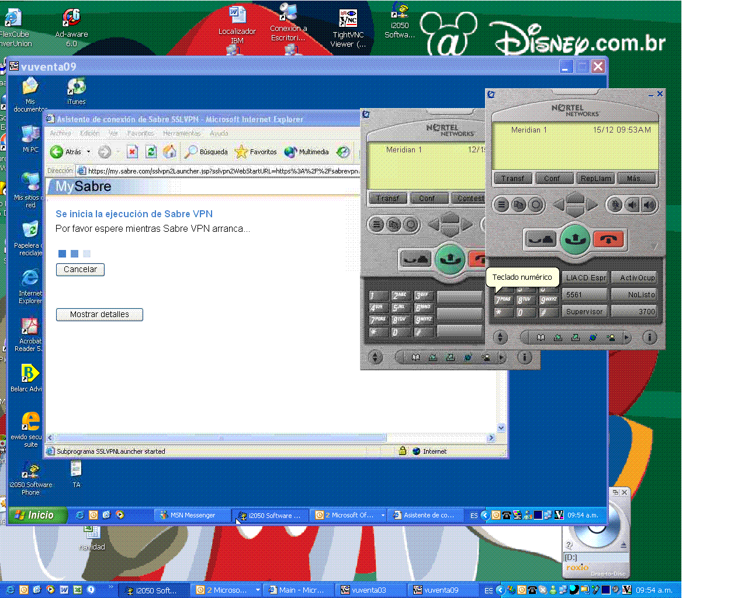The height and width of the screenshot is (598, 748).
Task: Expand hidden tray icons in the local taskbar
Action: tap(501, 590)
